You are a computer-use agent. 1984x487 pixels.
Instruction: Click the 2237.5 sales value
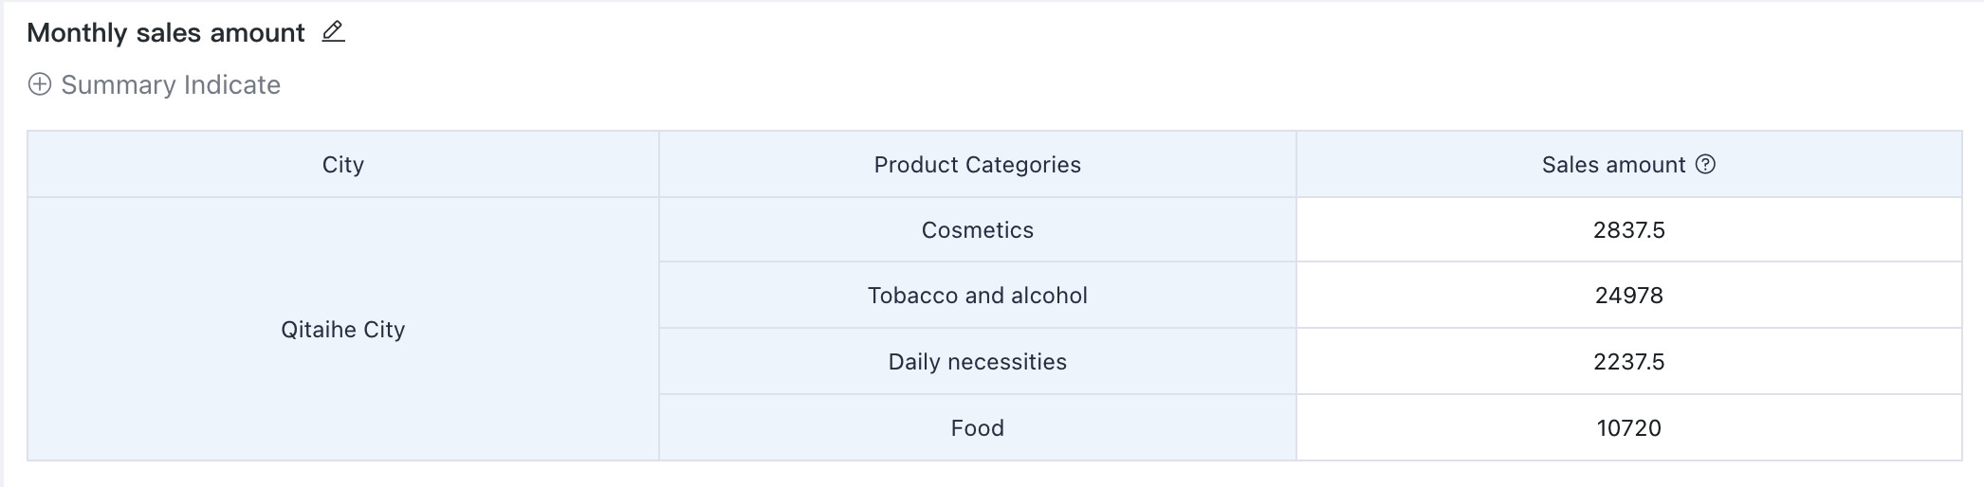tap(1628, 361)
